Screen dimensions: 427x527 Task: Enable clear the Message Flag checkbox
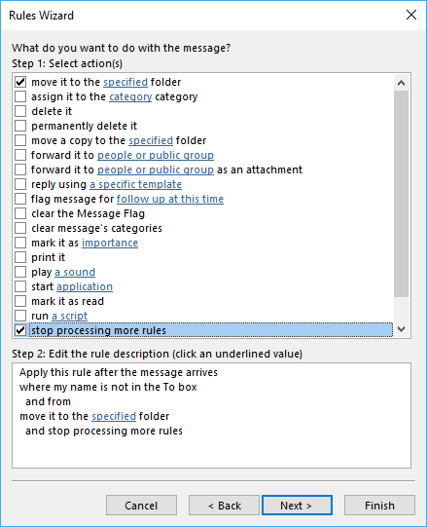point(20,213)
